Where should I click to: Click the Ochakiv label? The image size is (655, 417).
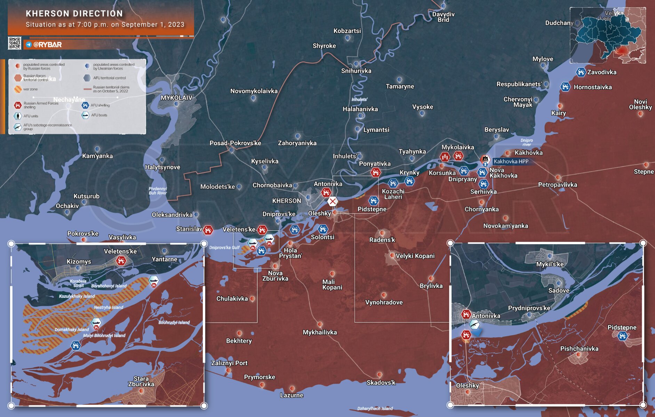(x=67, y=206)
